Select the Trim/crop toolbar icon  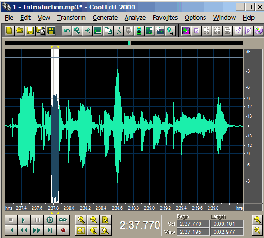(98, 31)
